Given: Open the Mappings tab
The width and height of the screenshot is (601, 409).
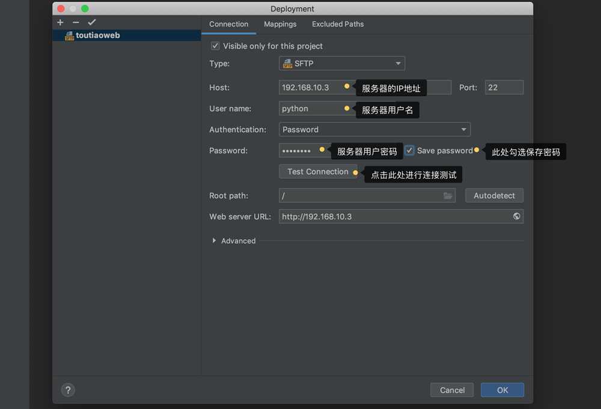Looking at the screenshot, I should coord(280,24).
